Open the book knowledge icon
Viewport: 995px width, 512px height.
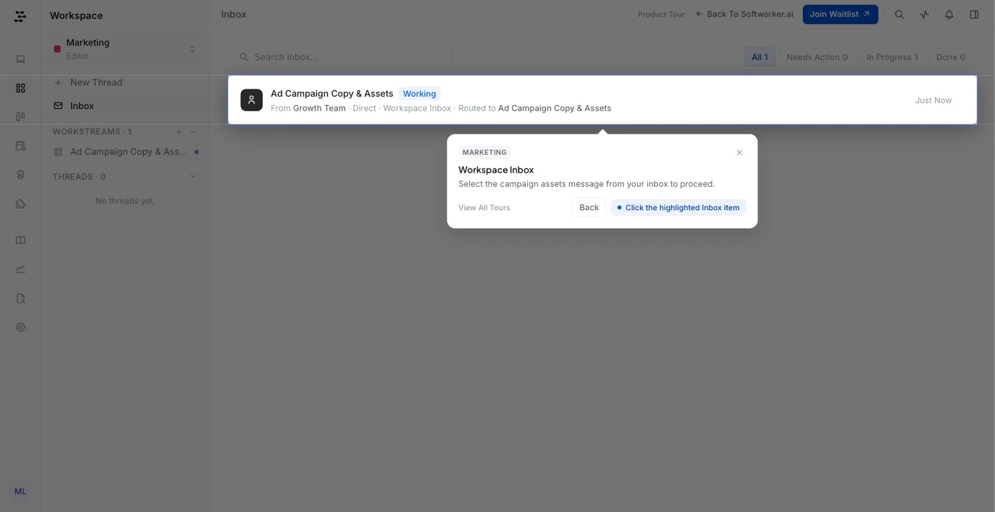click(21, 240)
